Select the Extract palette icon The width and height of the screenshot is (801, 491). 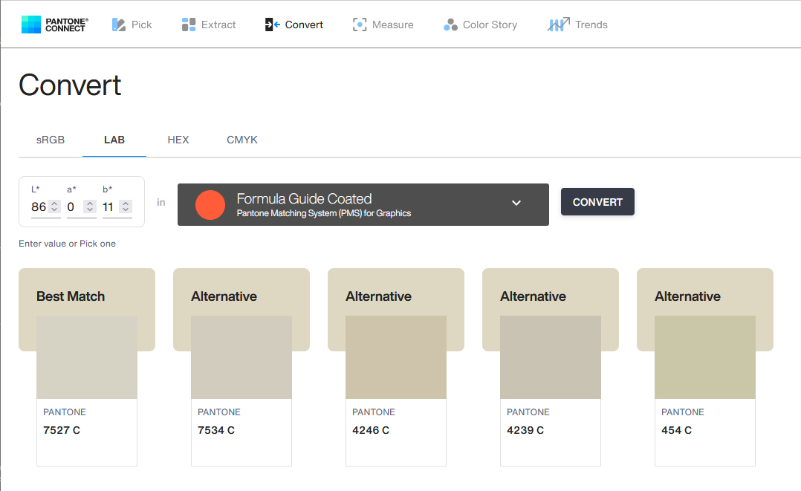[x=189, y=25]
